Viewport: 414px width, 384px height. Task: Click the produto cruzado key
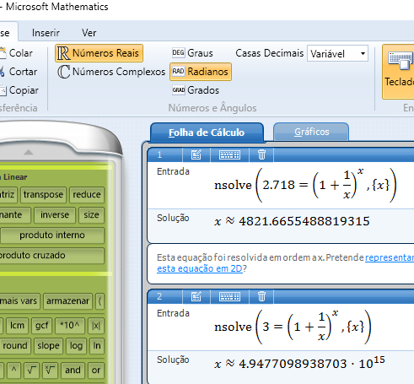point(51,256)
